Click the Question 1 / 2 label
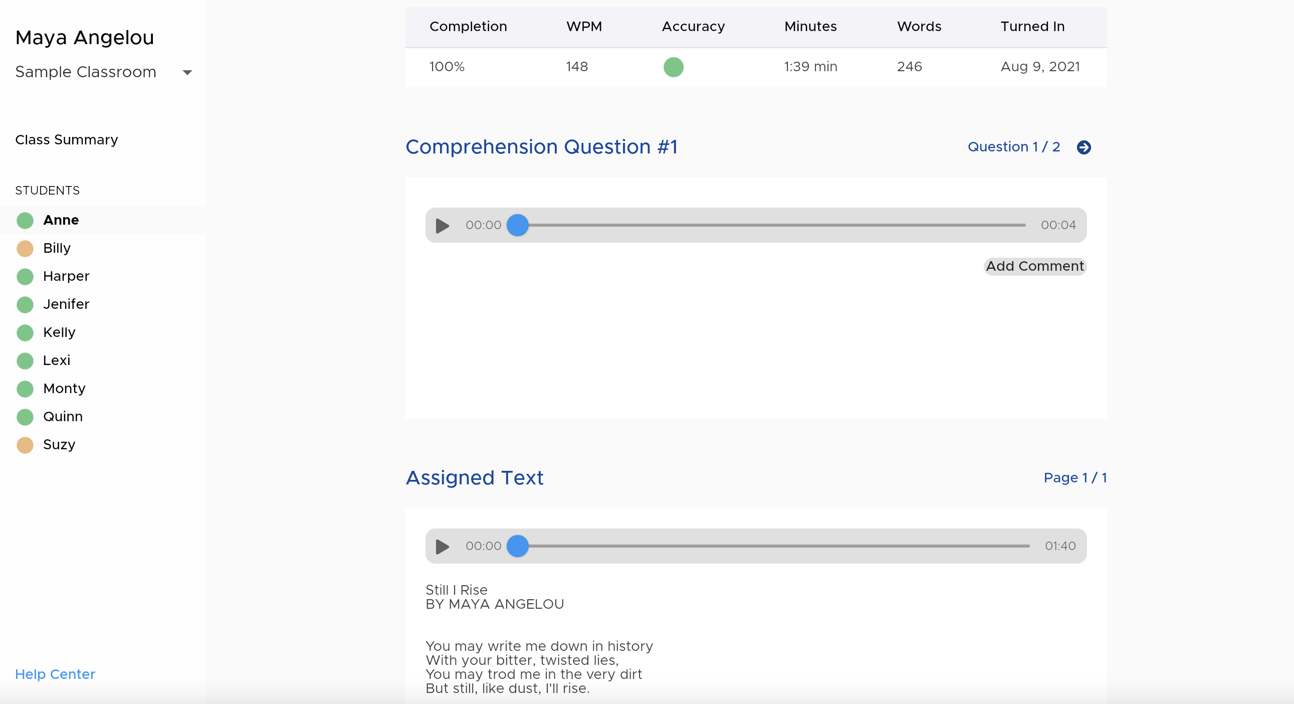The height and width of the screenshot is (704, 1294). coord(1014,147)
